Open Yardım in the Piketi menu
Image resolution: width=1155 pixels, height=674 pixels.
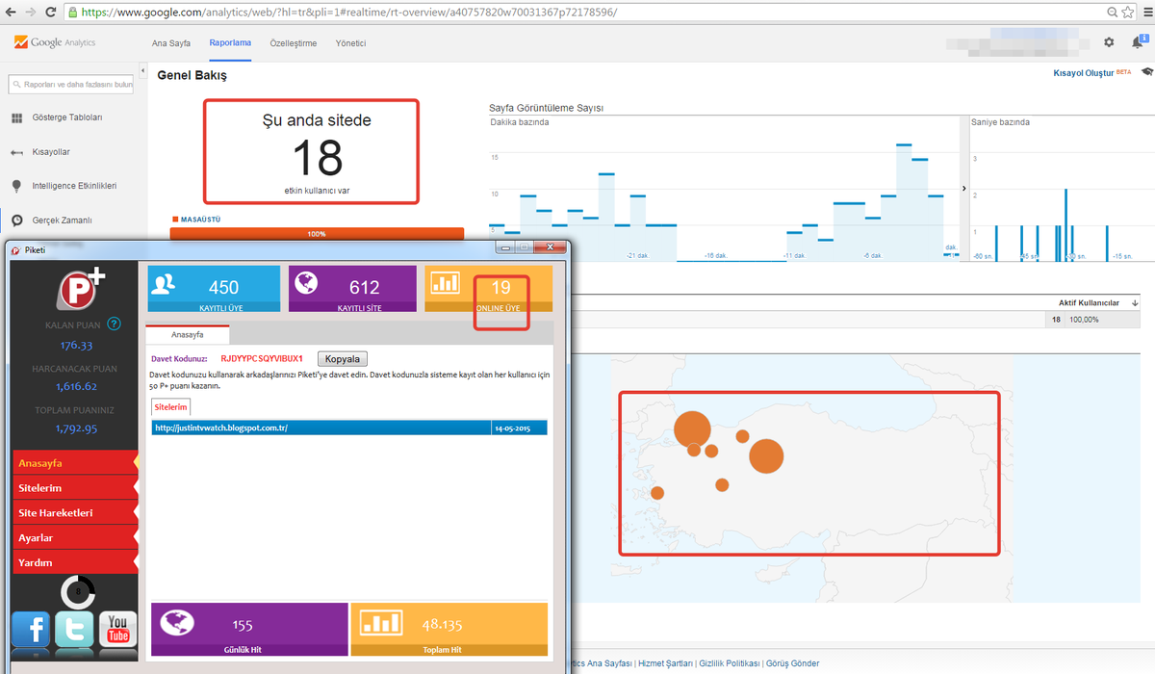75,562
